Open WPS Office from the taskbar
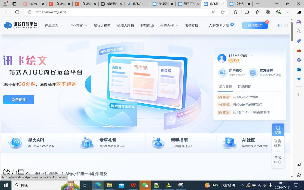This screenshot has width=304, height=190. [133, 185]
